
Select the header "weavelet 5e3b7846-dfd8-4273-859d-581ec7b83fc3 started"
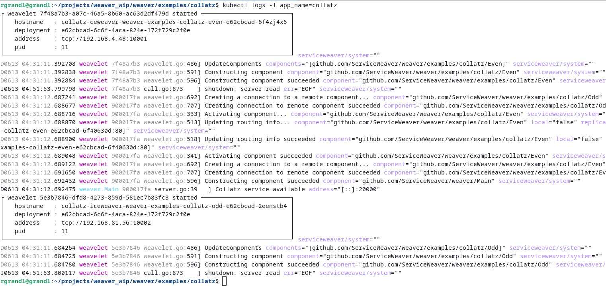click(102, 198)
